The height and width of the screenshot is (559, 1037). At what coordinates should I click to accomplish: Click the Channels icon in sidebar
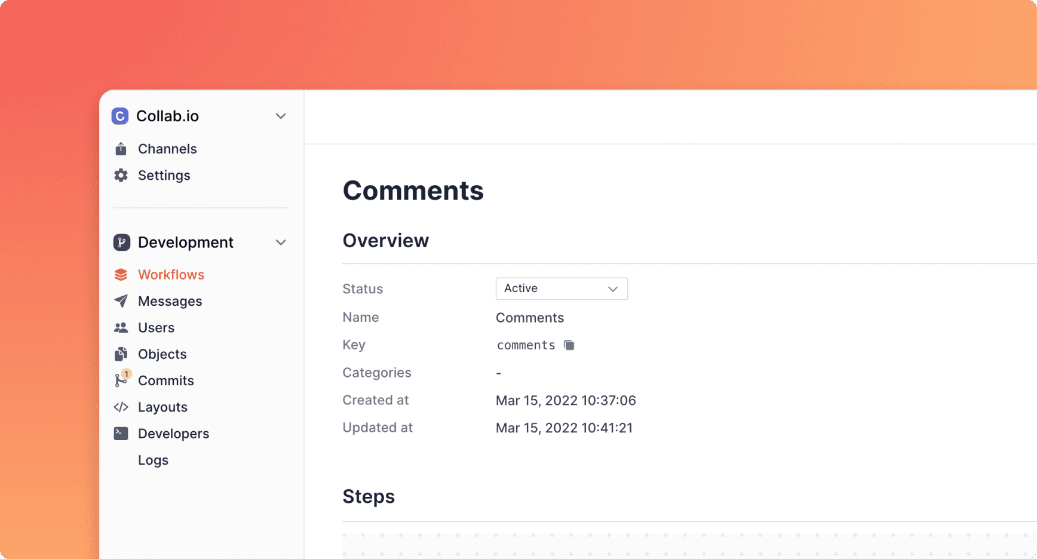coord(121,149)
